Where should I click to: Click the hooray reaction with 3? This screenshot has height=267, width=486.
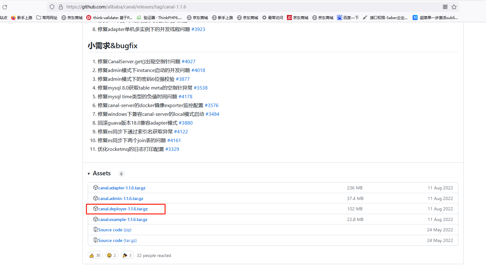[x=128, y=255]
